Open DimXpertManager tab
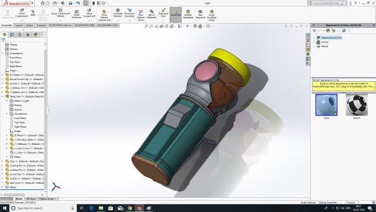Screen dimensions: 376x212 (28, 35)
